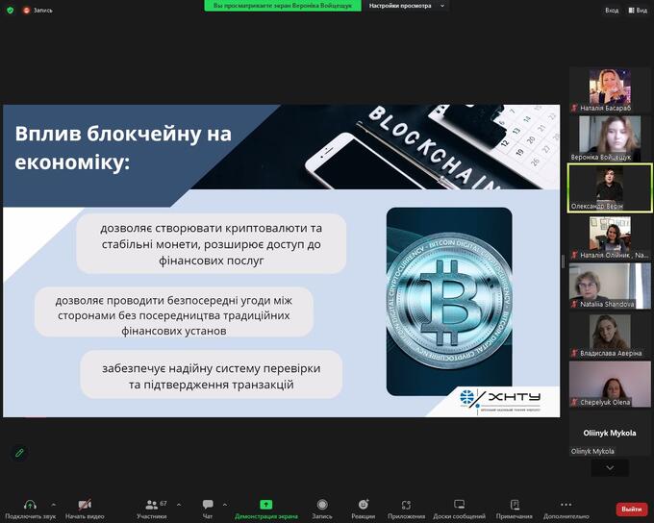Click the green shield encryption icon
Viewport: 654px width, 523px height.
(x=11, y=10)
